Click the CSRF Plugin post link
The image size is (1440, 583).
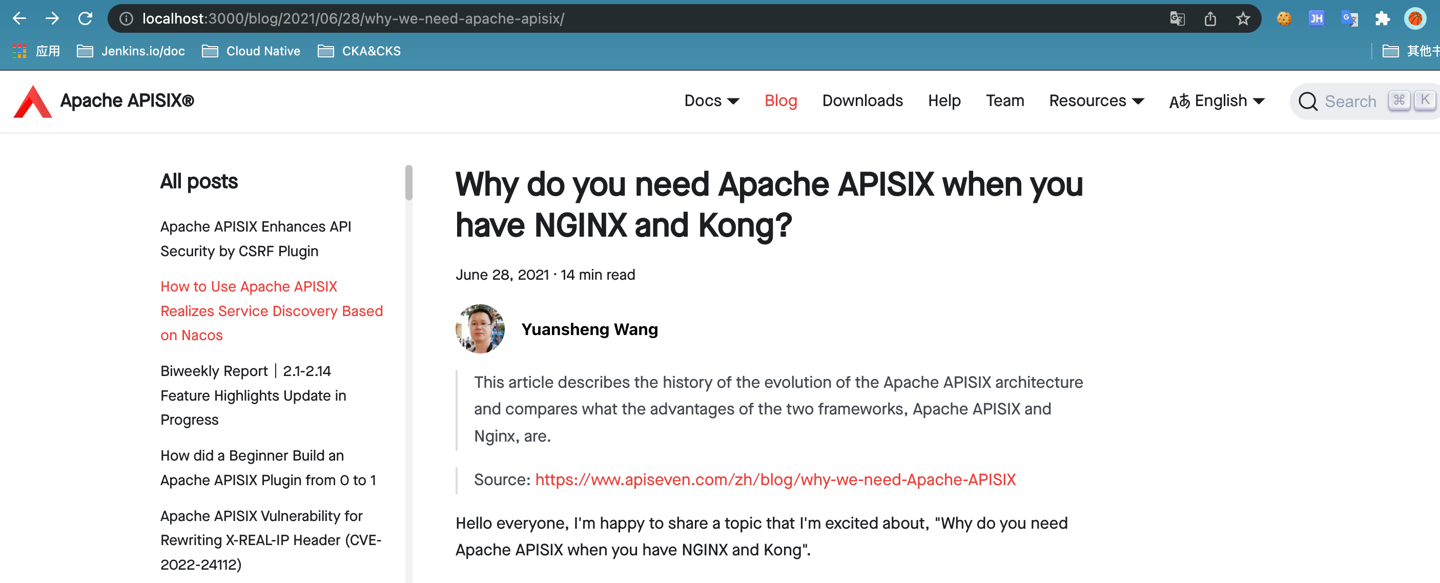pyautogui.click(x=256, y=239)
